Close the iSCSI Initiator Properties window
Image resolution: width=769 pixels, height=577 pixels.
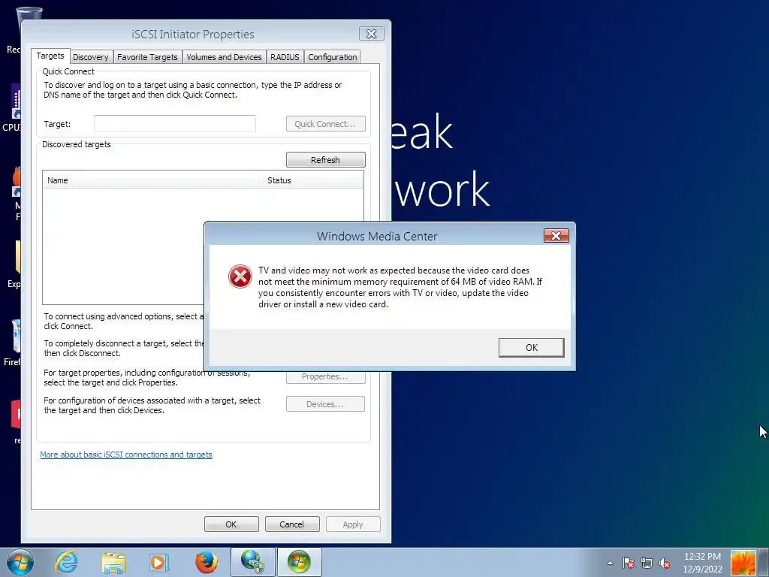click(372, 34)
